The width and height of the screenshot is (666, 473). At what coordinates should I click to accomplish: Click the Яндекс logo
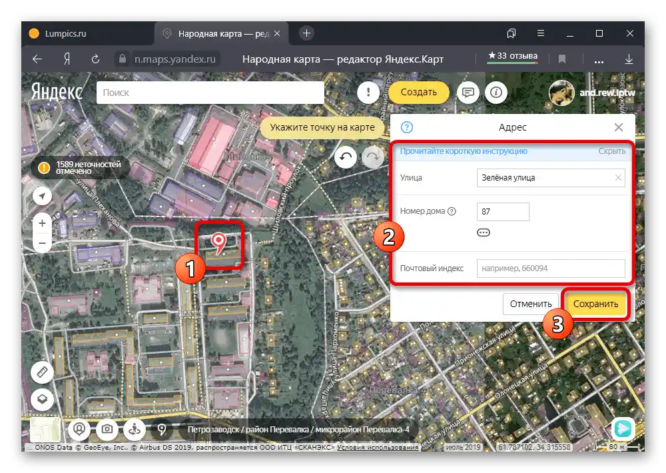[57, 92]
